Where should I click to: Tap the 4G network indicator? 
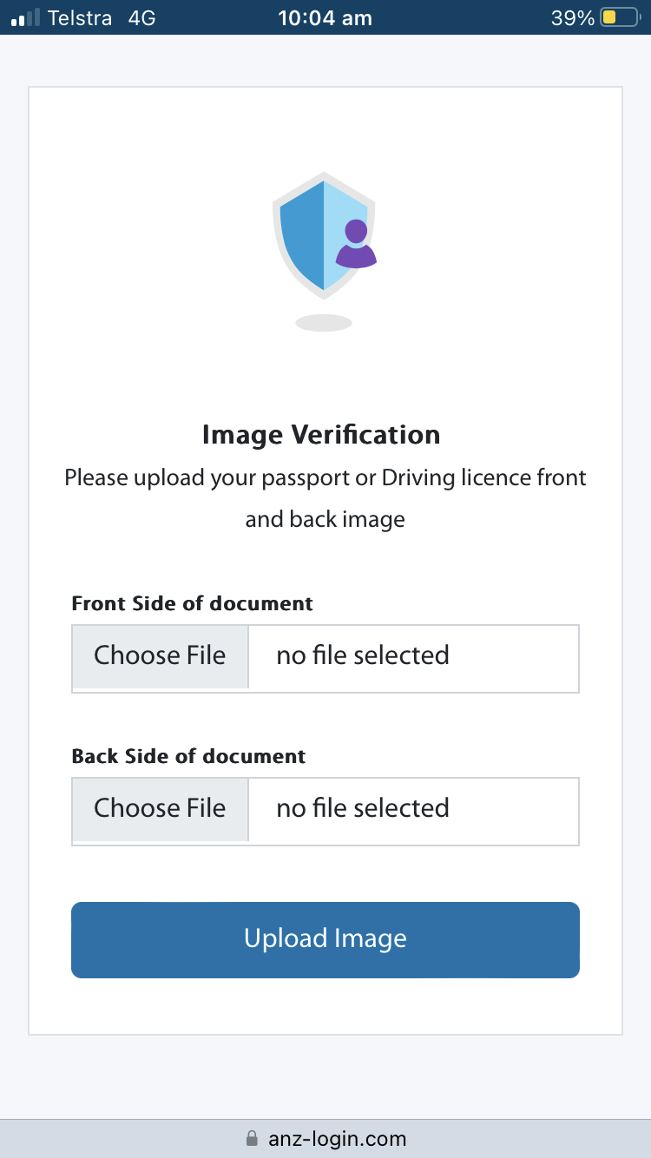coord(141,17)
